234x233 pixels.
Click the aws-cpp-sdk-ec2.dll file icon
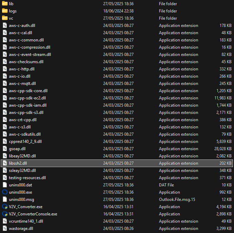click(x=5, y=98)
